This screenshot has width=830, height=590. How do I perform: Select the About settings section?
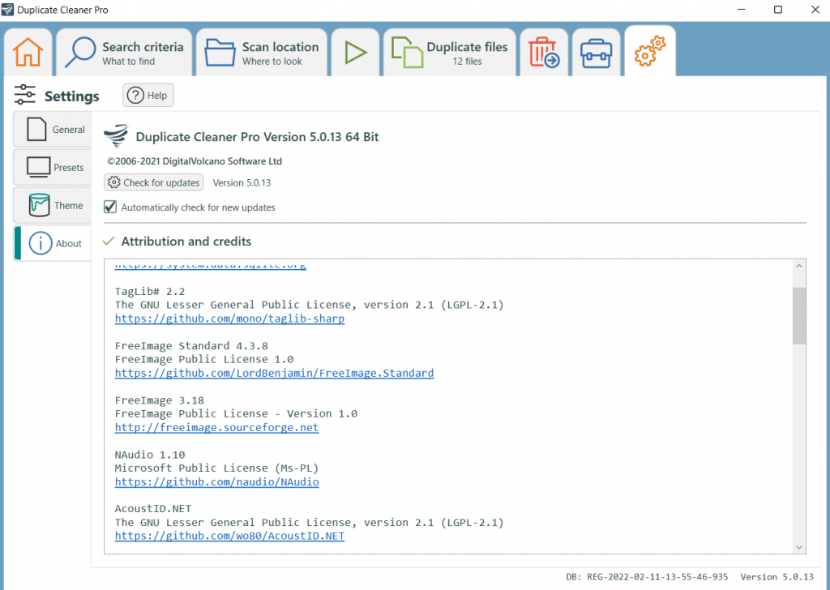(x=53, y=243)
